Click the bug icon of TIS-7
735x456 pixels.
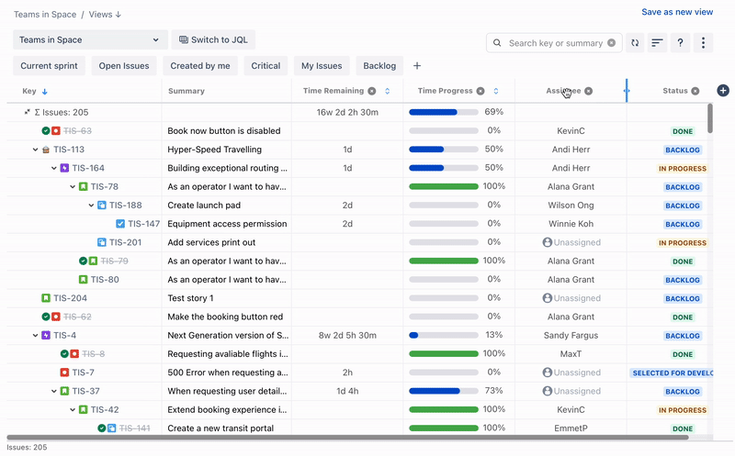tap(64, 373)
